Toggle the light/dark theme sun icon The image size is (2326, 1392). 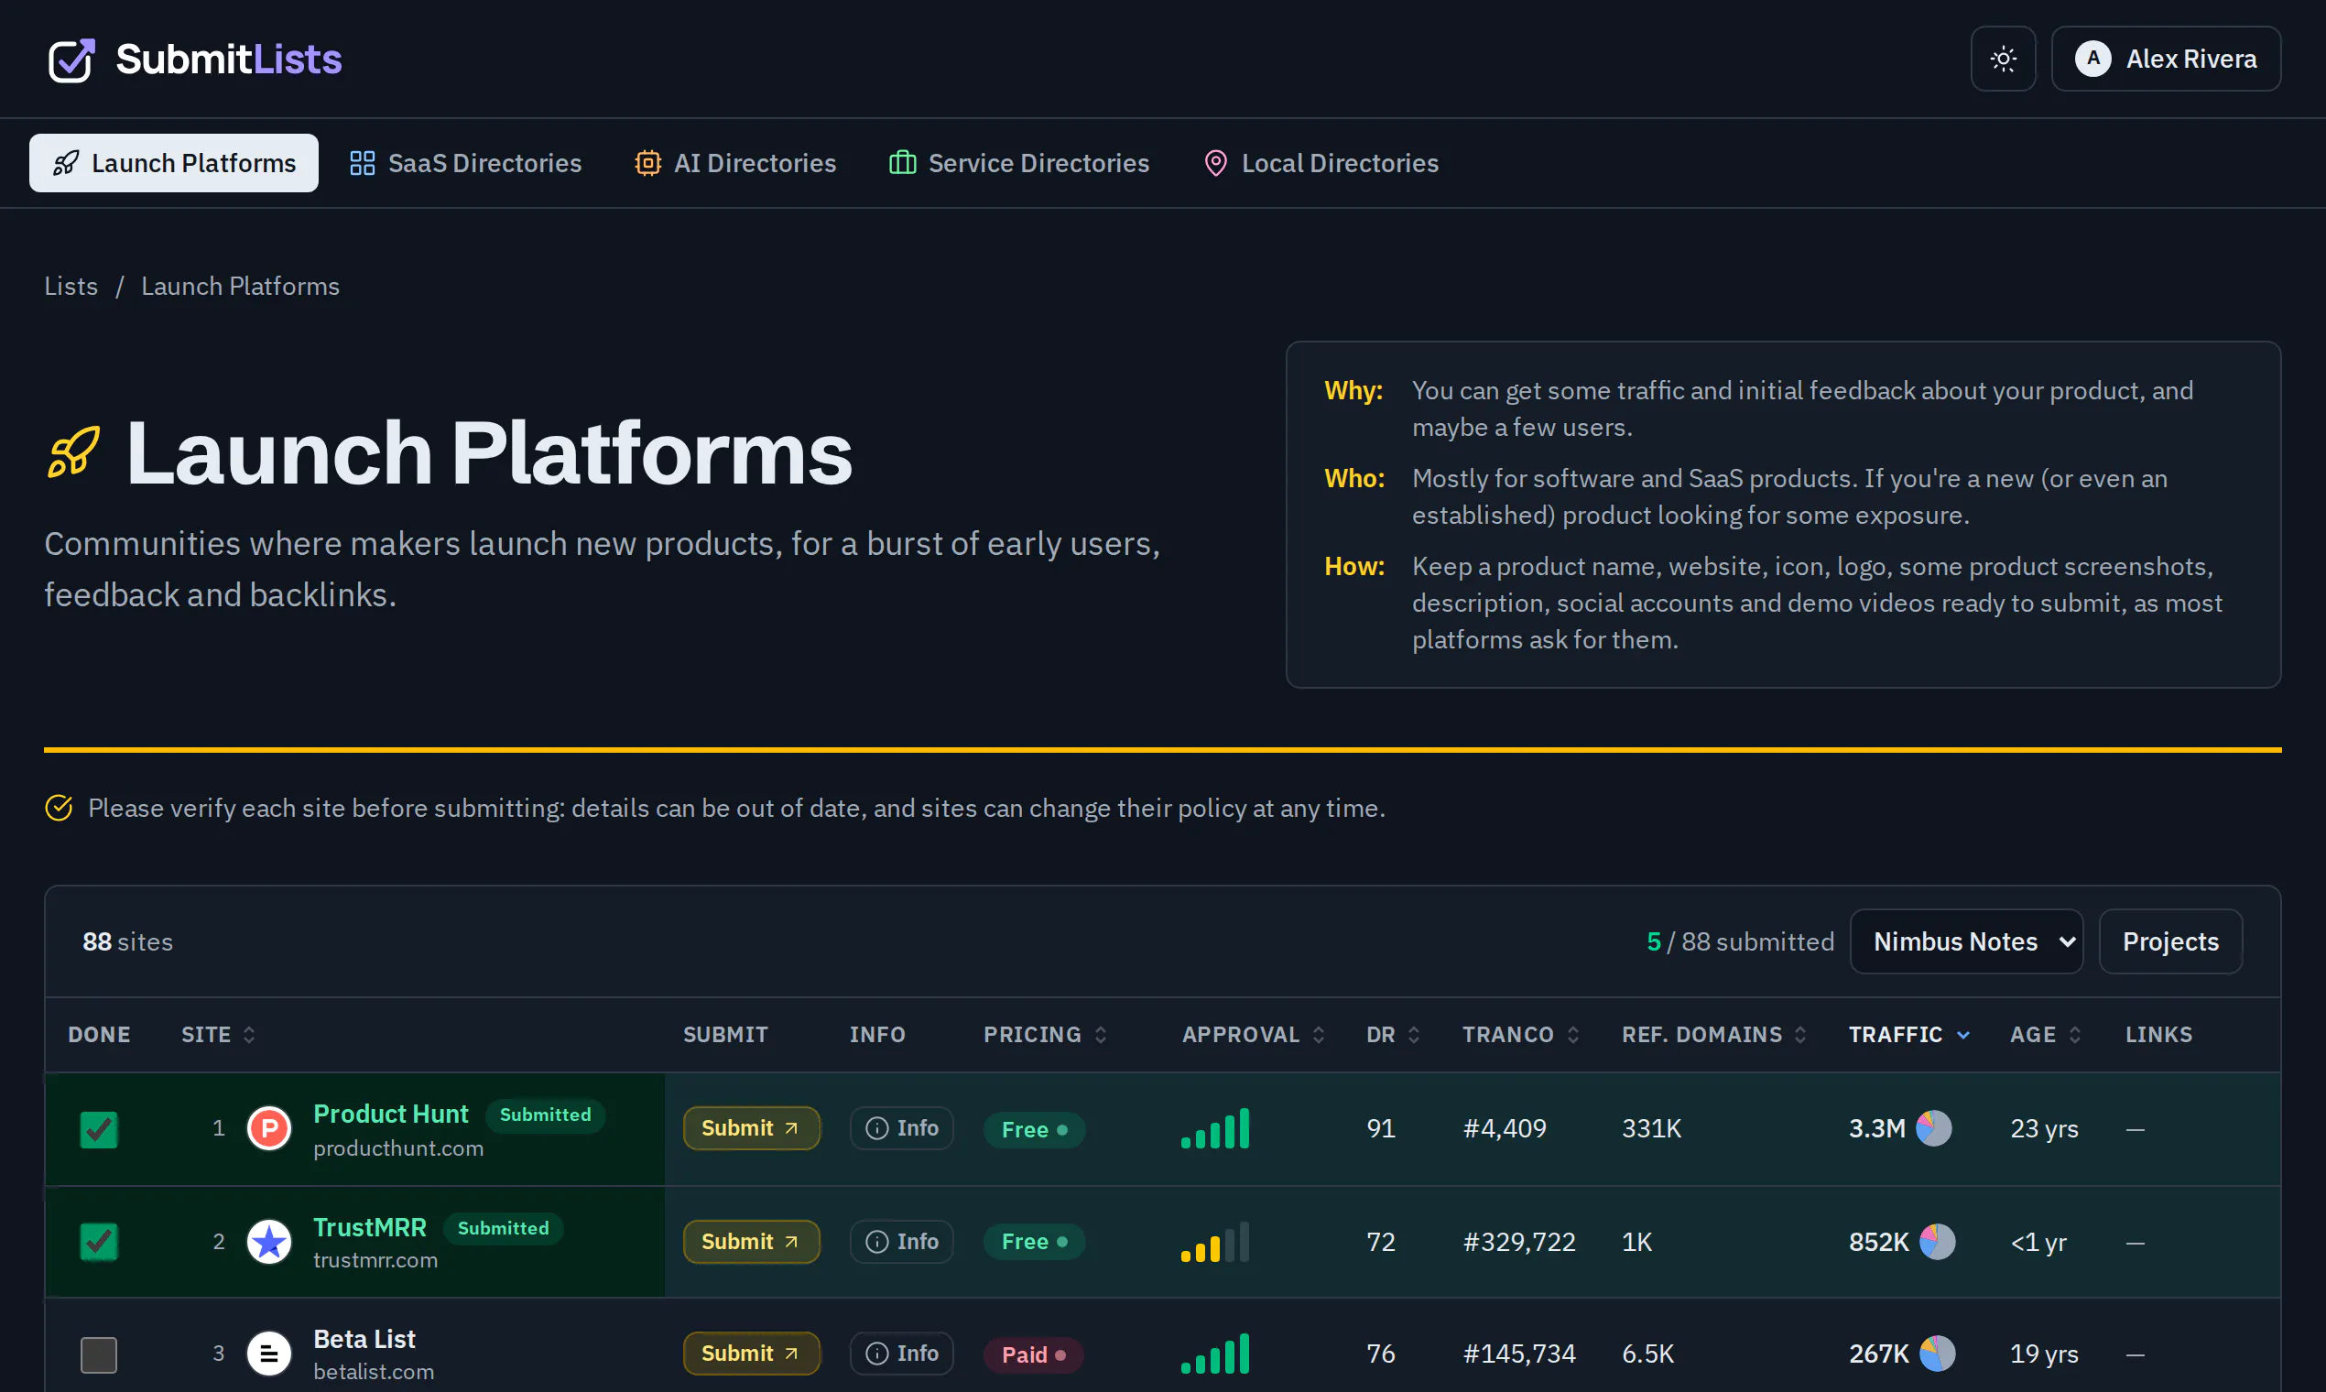(x=2003, y=60)
